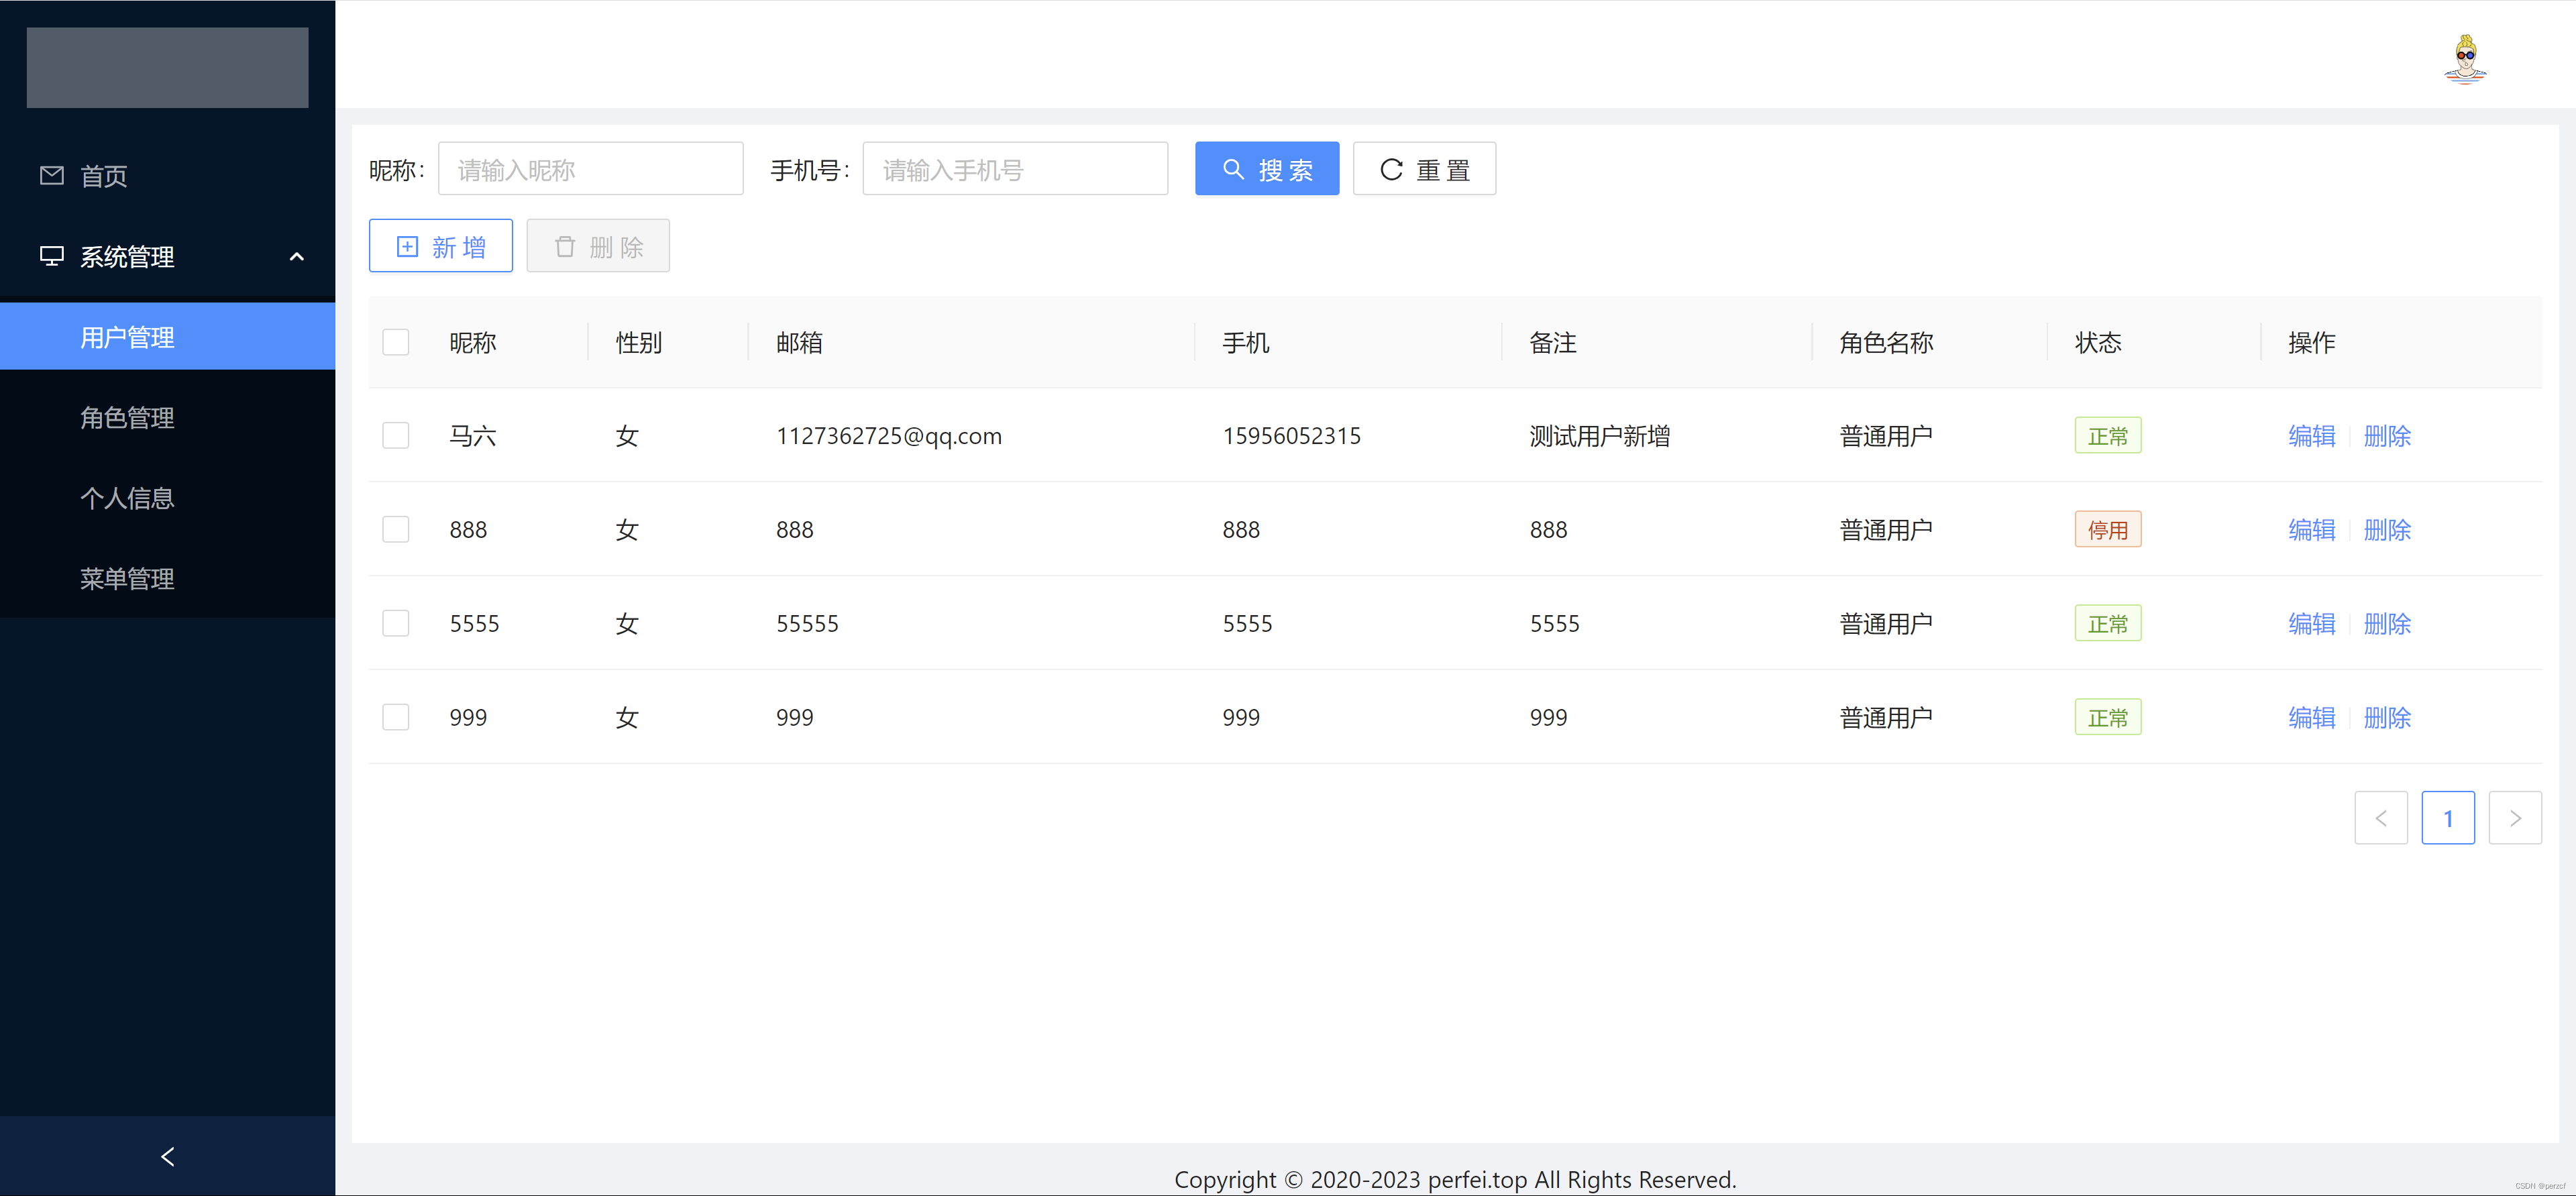This screenshot has height=1196, width=2576.
Task: Go to next page with right arrow
Action: click(x=2514, y=818)
